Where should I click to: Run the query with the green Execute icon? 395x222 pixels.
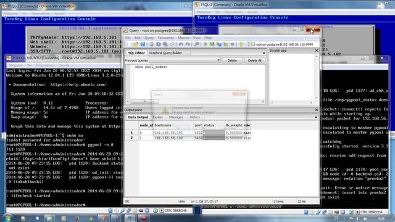click(206, 44)
